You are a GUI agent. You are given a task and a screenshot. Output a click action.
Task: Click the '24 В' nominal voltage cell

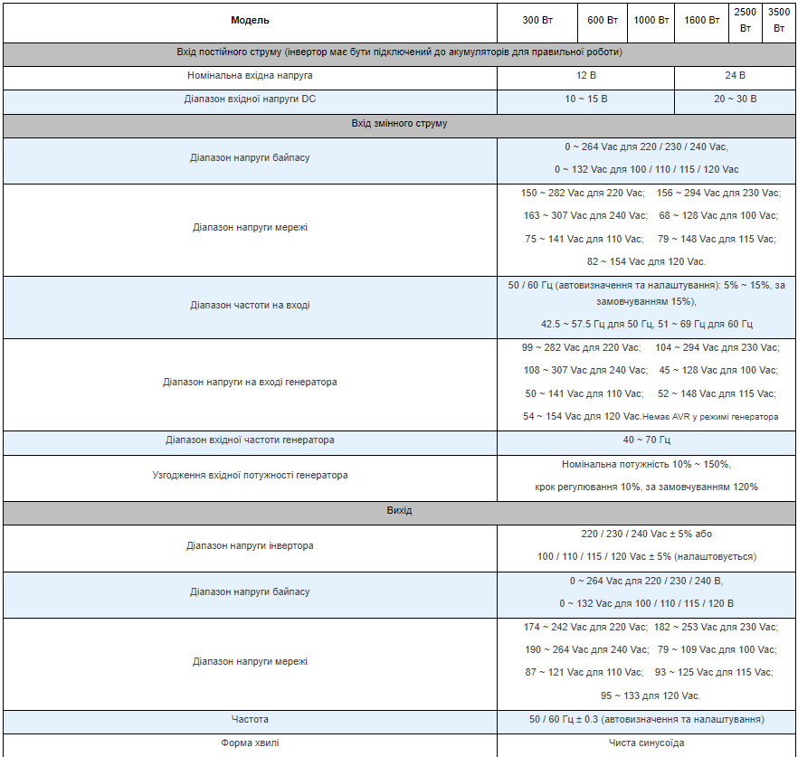(x=735, y=76)
